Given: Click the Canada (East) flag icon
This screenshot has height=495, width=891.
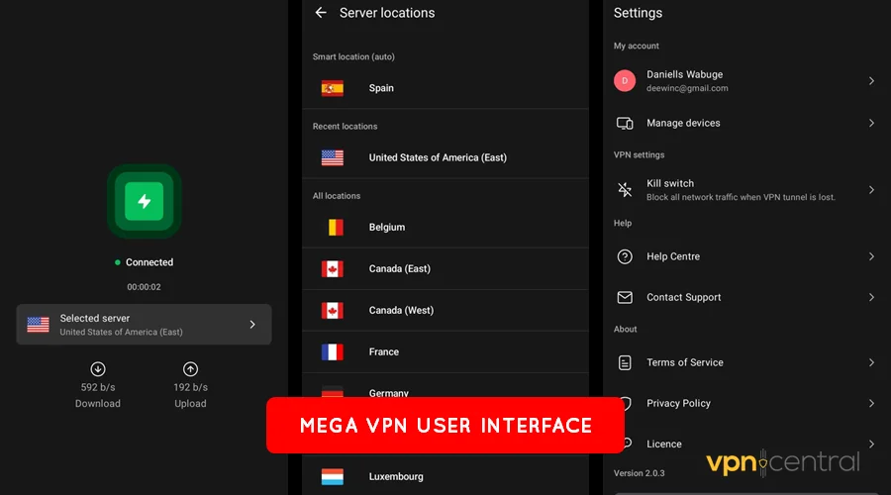Looking at the screenshot, I should click(x=333, y=269).
